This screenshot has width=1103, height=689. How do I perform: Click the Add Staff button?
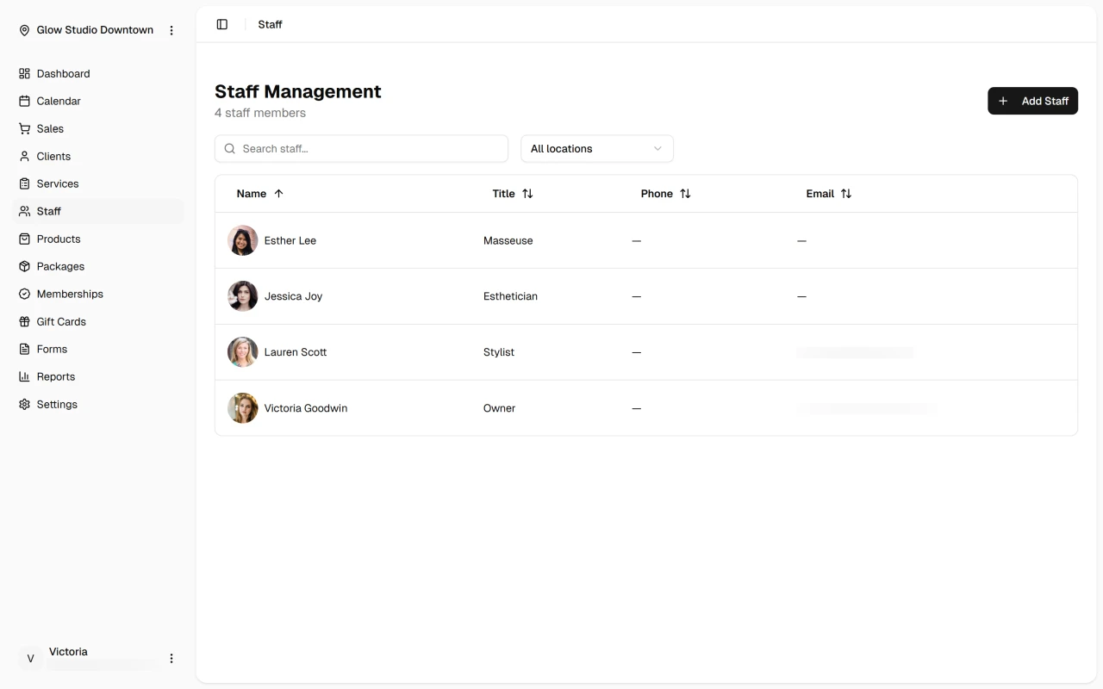pos(1032,101)
